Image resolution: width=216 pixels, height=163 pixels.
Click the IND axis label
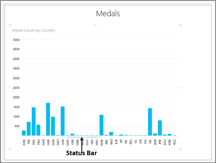(x=111, y=142)
